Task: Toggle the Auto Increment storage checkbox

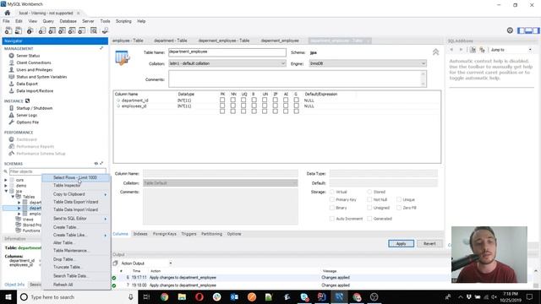Action: (332, 219)
